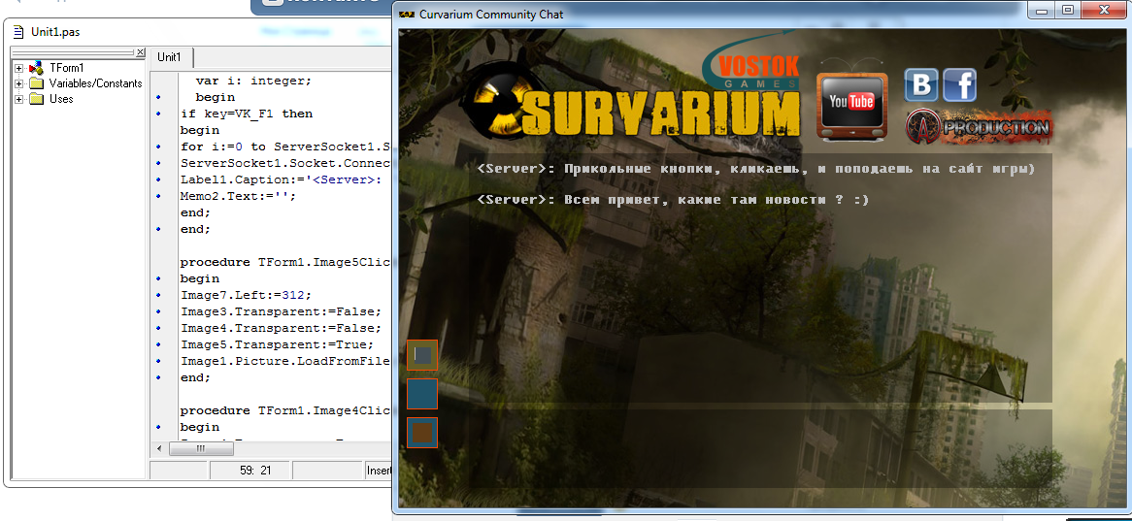Click the 'Insert' mode status bar cell
The image size is (1132, 521).
(379, 471)
